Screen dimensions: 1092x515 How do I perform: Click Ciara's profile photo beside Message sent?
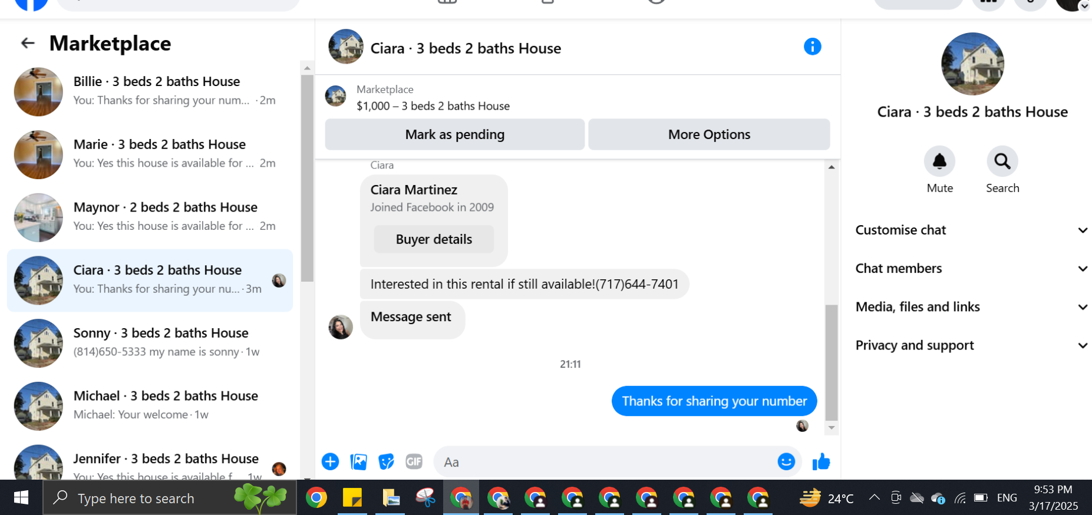tap(341, 327)
